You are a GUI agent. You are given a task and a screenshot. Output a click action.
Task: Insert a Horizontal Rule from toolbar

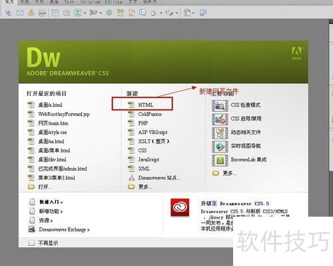[x=42, y=13]
